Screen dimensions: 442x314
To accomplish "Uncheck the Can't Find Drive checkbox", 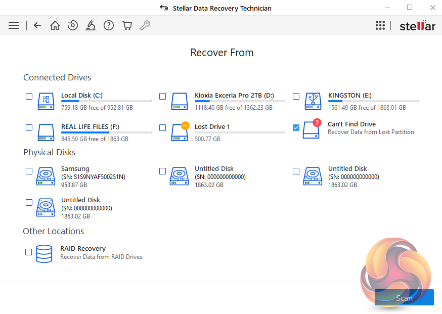I will [296, 128].
